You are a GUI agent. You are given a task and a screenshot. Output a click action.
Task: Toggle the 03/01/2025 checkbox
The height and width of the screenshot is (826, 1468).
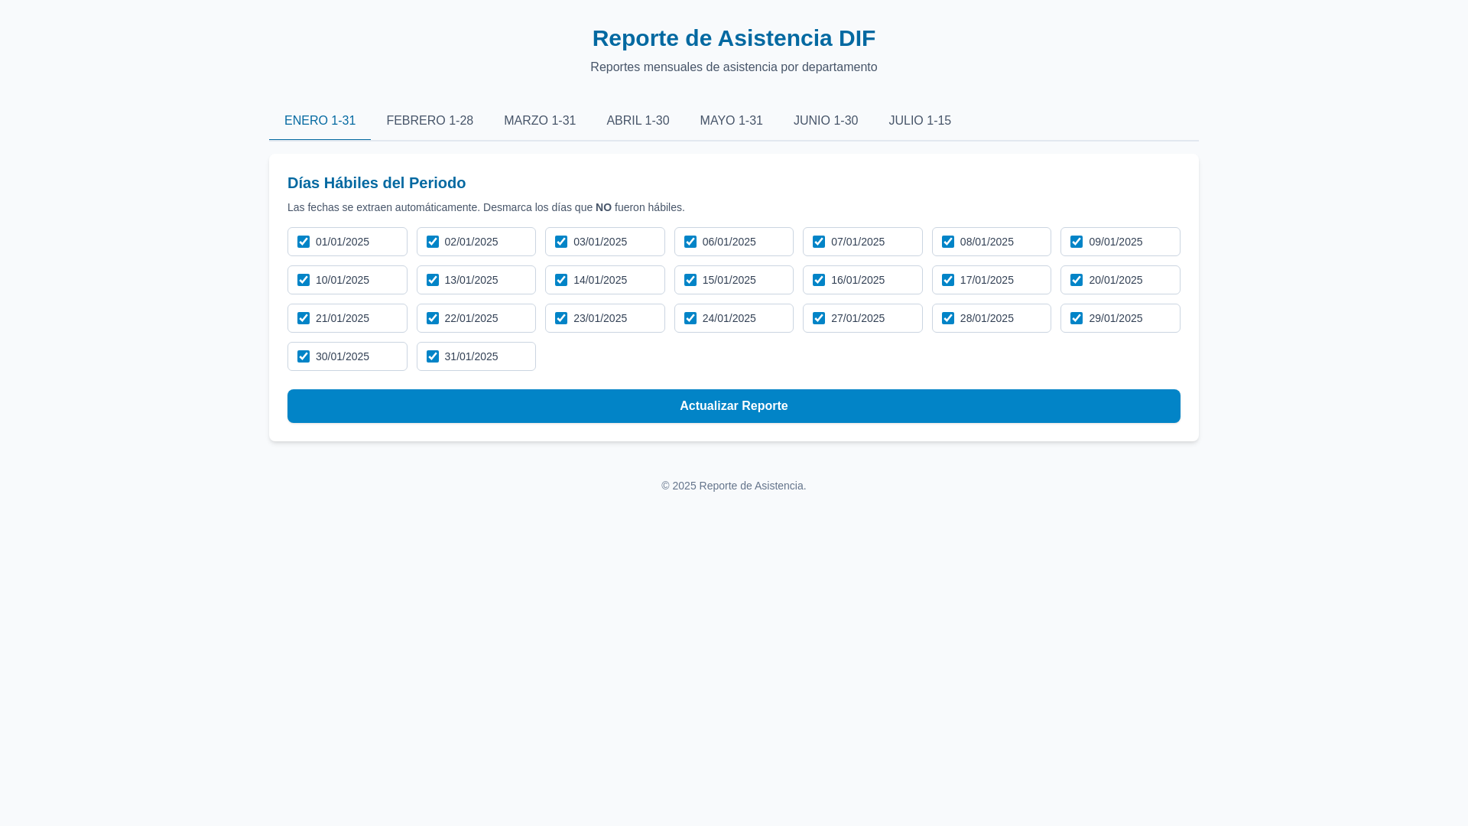[x=561, y=242]
